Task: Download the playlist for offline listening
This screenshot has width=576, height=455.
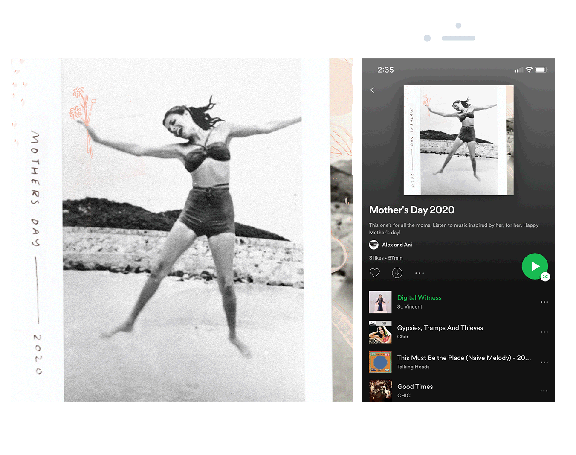Action: [397, 273]
